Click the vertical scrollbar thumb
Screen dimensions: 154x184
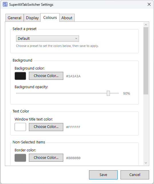tap(146, 61)
